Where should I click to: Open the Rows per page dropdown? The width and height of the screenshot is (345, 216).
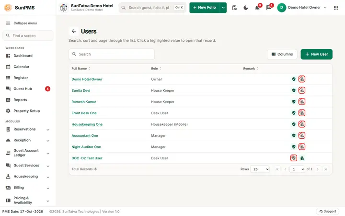[x=260, y=169]
